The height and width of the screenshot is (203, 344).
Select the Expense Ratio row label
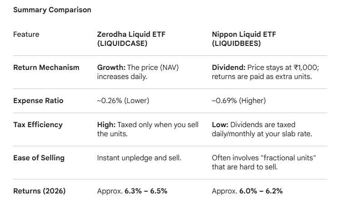(39, 100)
